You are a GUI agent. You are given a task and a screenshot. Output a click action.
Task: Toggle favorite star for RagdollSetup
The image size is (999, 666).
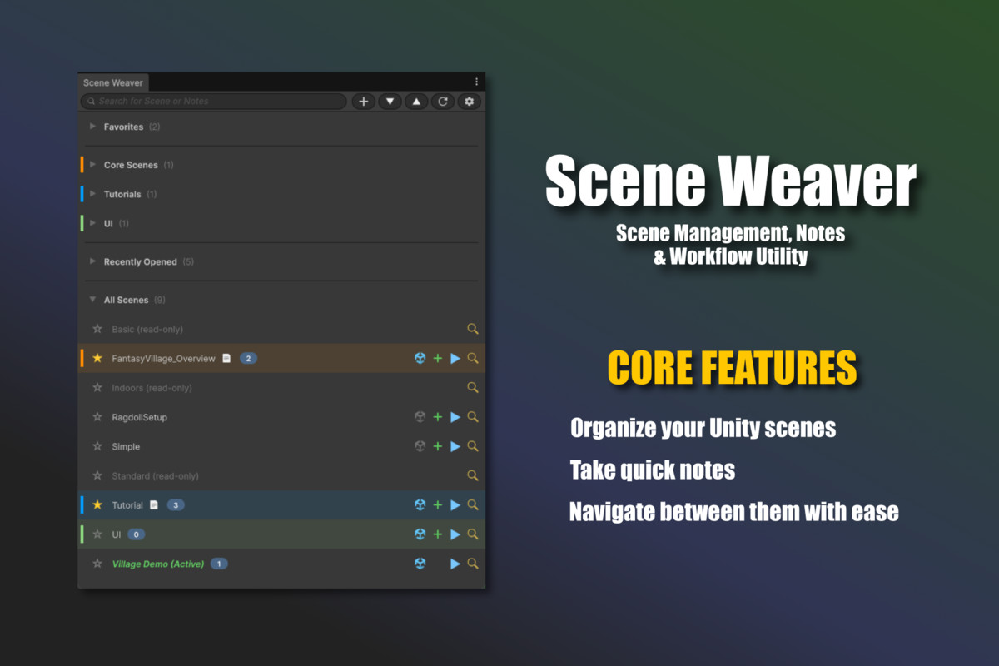point(97,417)
